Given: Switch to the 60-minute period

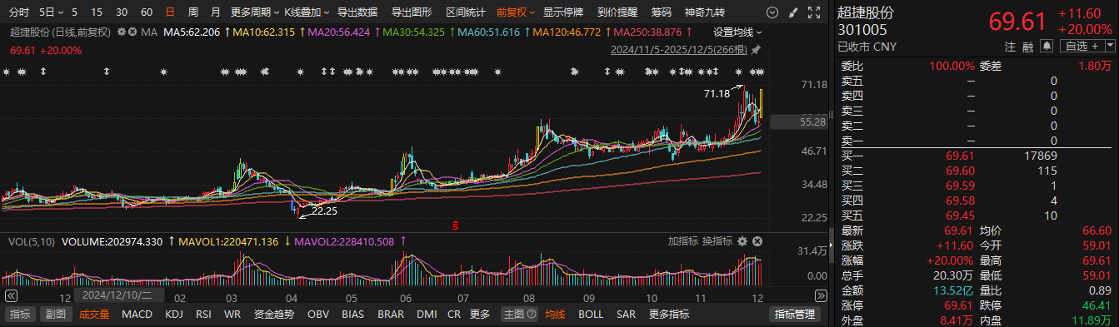Looking at the screenshot, I should tap(147, 12).
